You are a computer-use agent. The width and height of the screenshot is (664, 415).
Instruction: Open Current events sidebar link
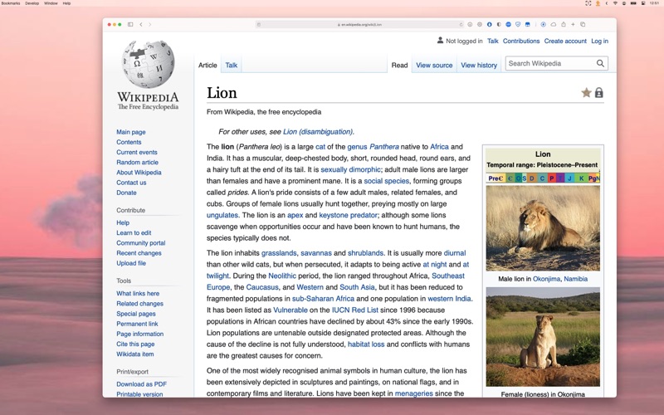(137, 152)
